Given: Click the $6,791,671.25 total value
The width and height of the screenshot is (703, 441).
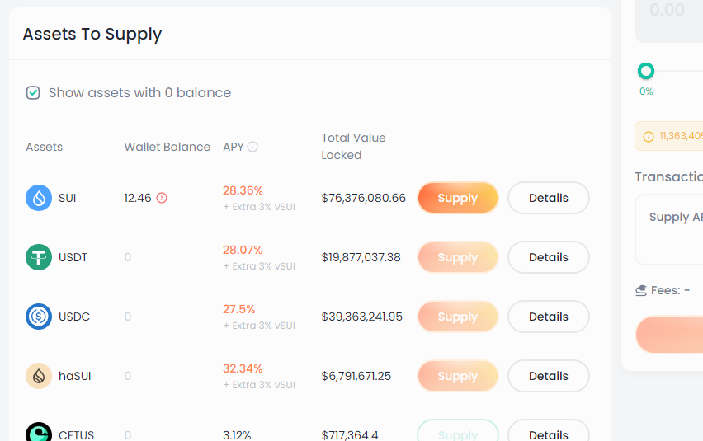Looking at the screenshot, I should point(356,376).
